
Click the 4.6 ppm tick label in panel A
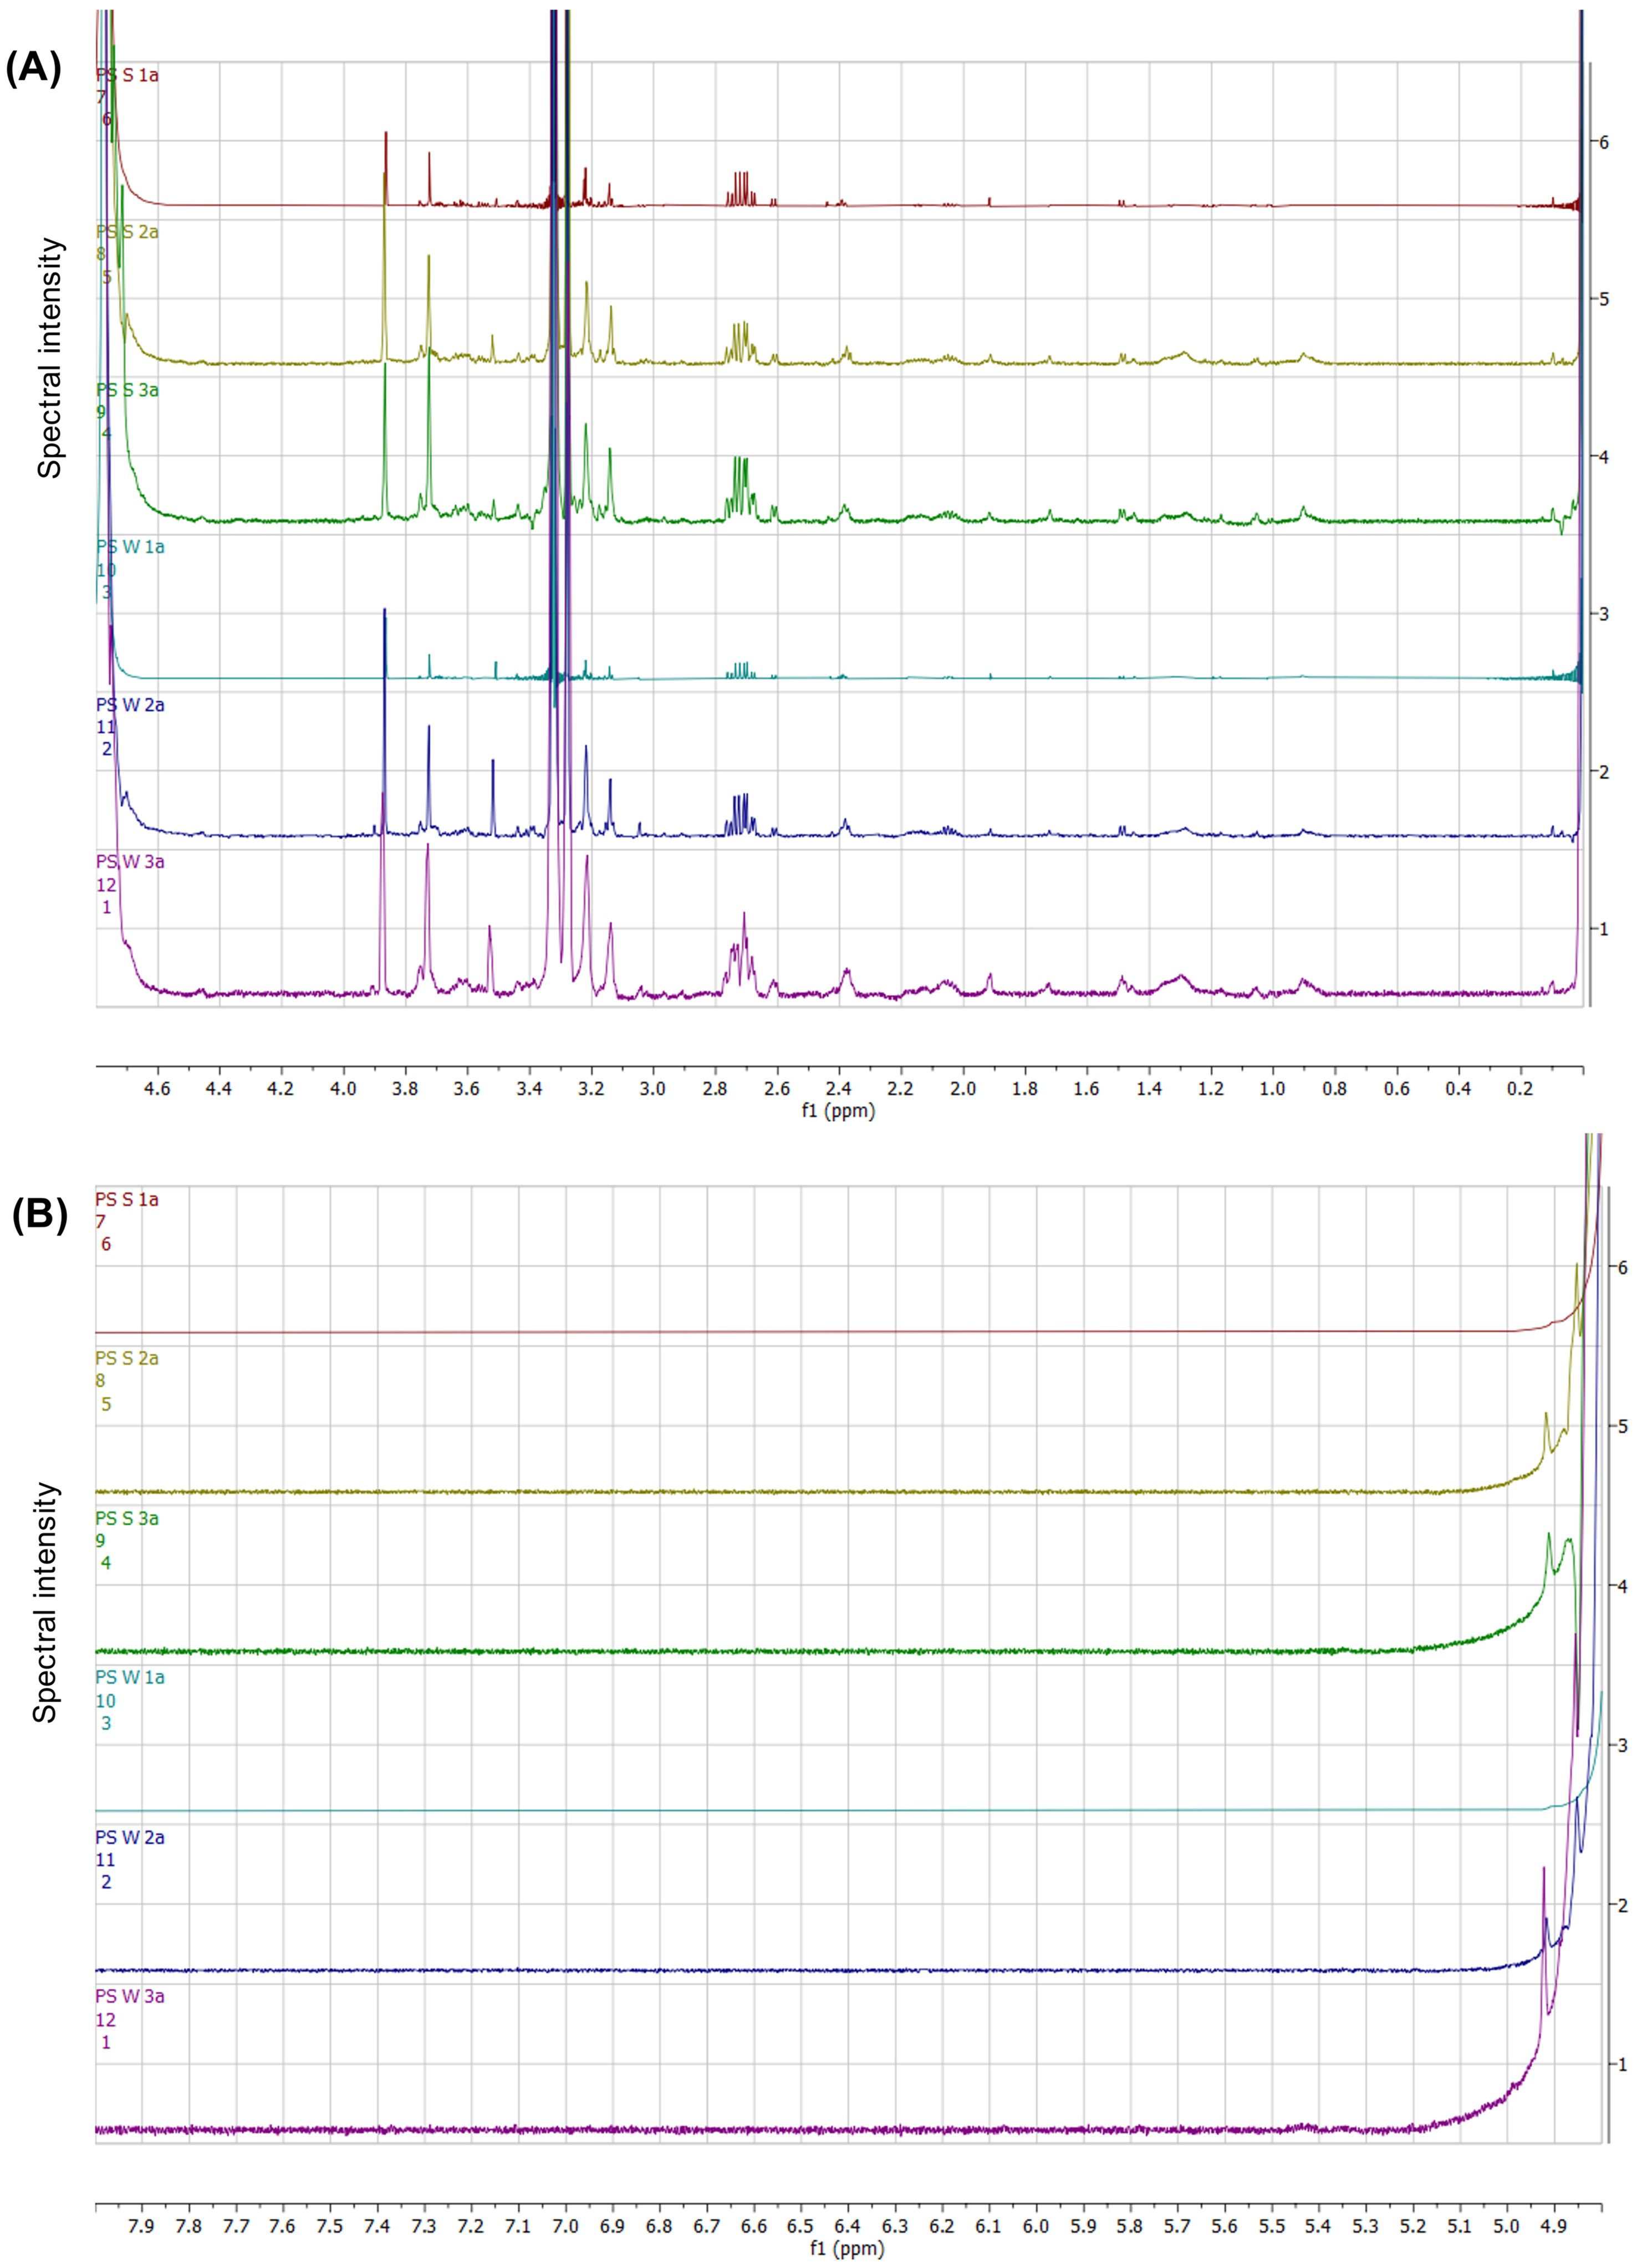click(157, 1088)
